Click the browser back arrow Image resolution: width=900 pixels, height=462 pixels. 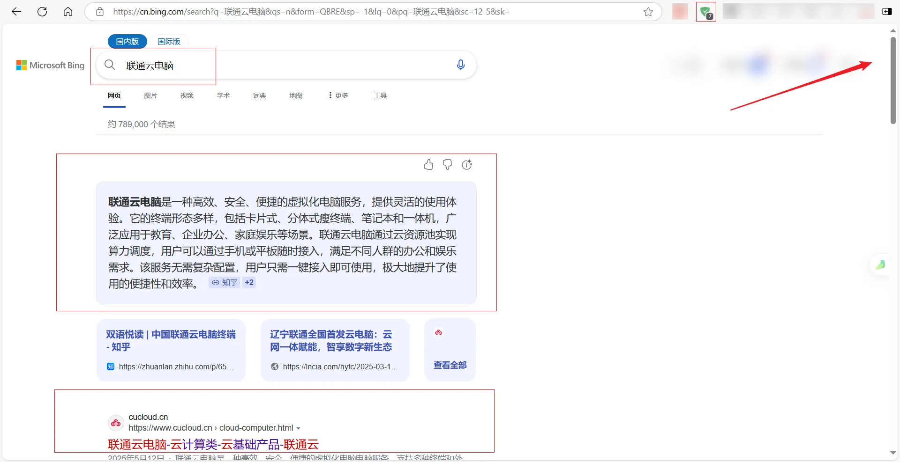point(16,12)
